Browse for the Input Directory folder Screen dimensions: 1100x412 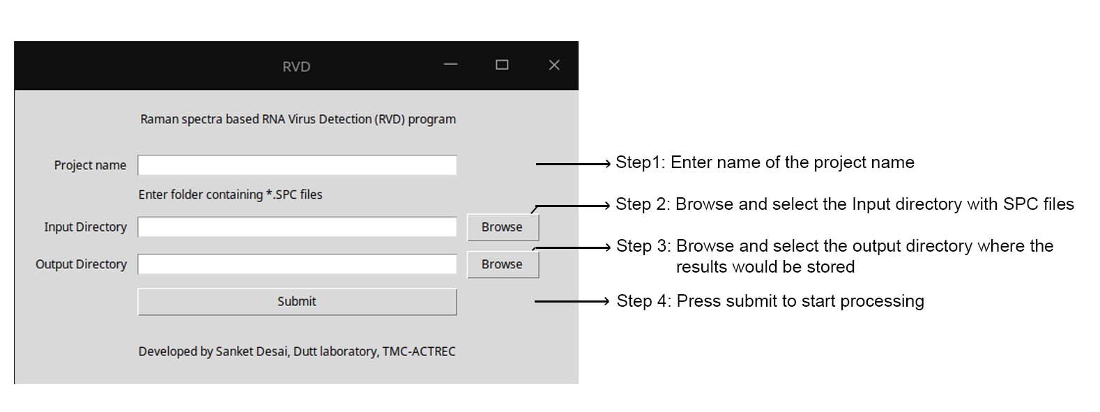coord(503,227)
